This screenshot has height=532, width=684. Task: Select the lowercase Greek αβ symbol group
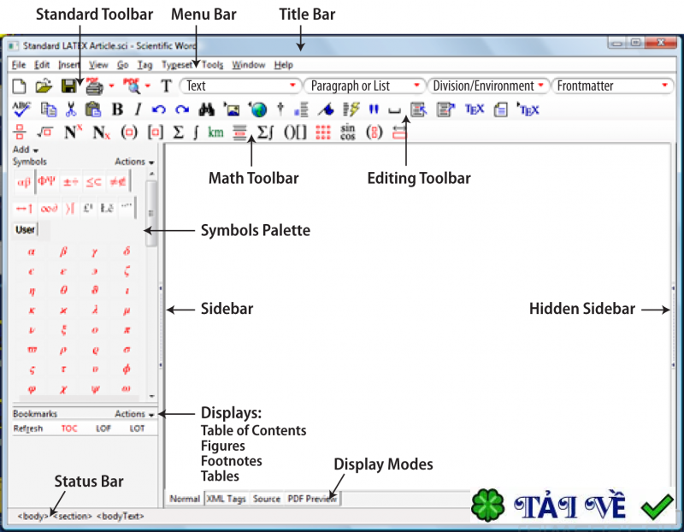24,181
